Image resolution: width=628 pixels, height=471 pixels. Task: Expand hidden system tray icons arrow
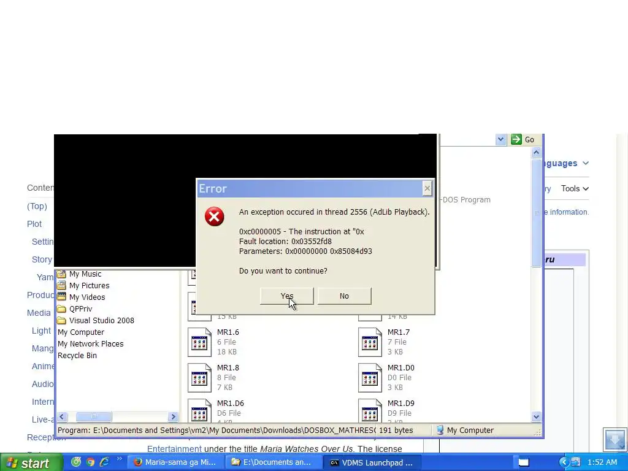point(564,462)
